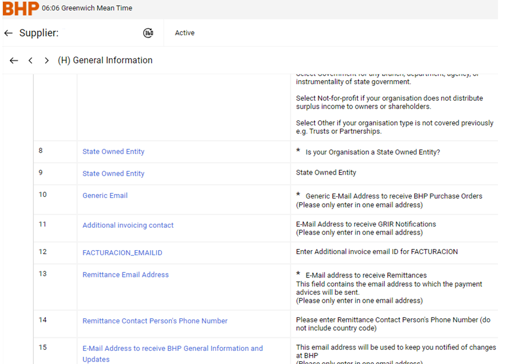506x364 pixels.
Task: Click back arrow beside General Information
Action: (x=14, y=61)
